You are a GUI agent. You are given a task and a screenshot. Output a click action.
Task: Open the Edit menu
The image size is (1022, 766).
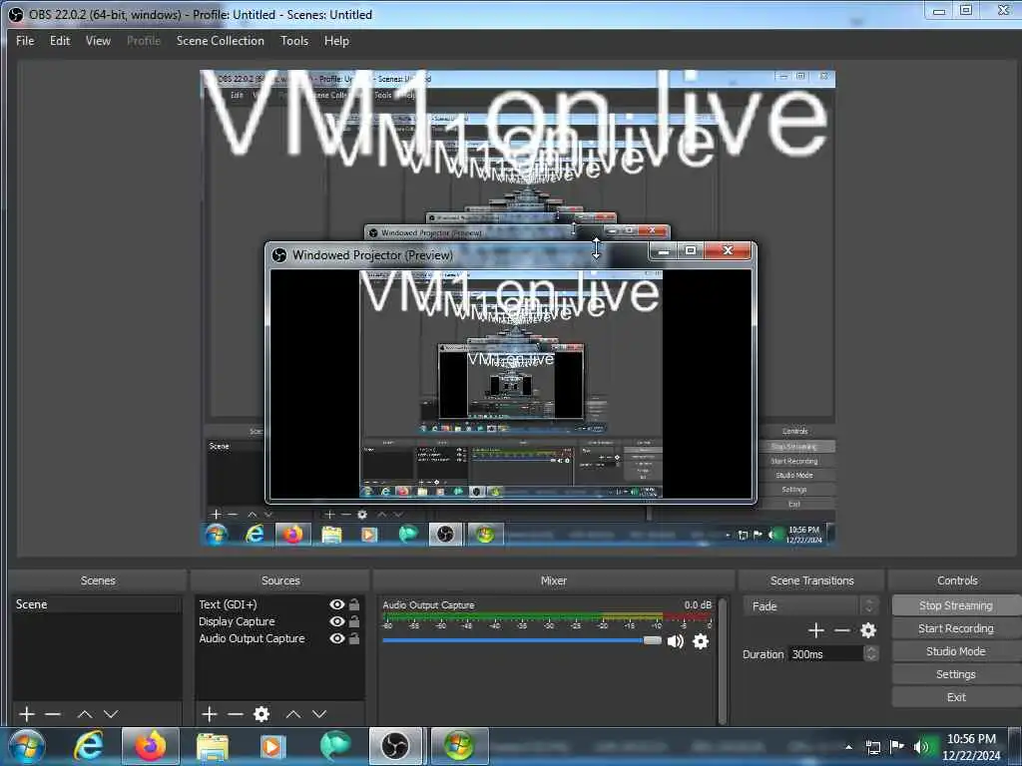pyautogui.click(x=60, y=40)
